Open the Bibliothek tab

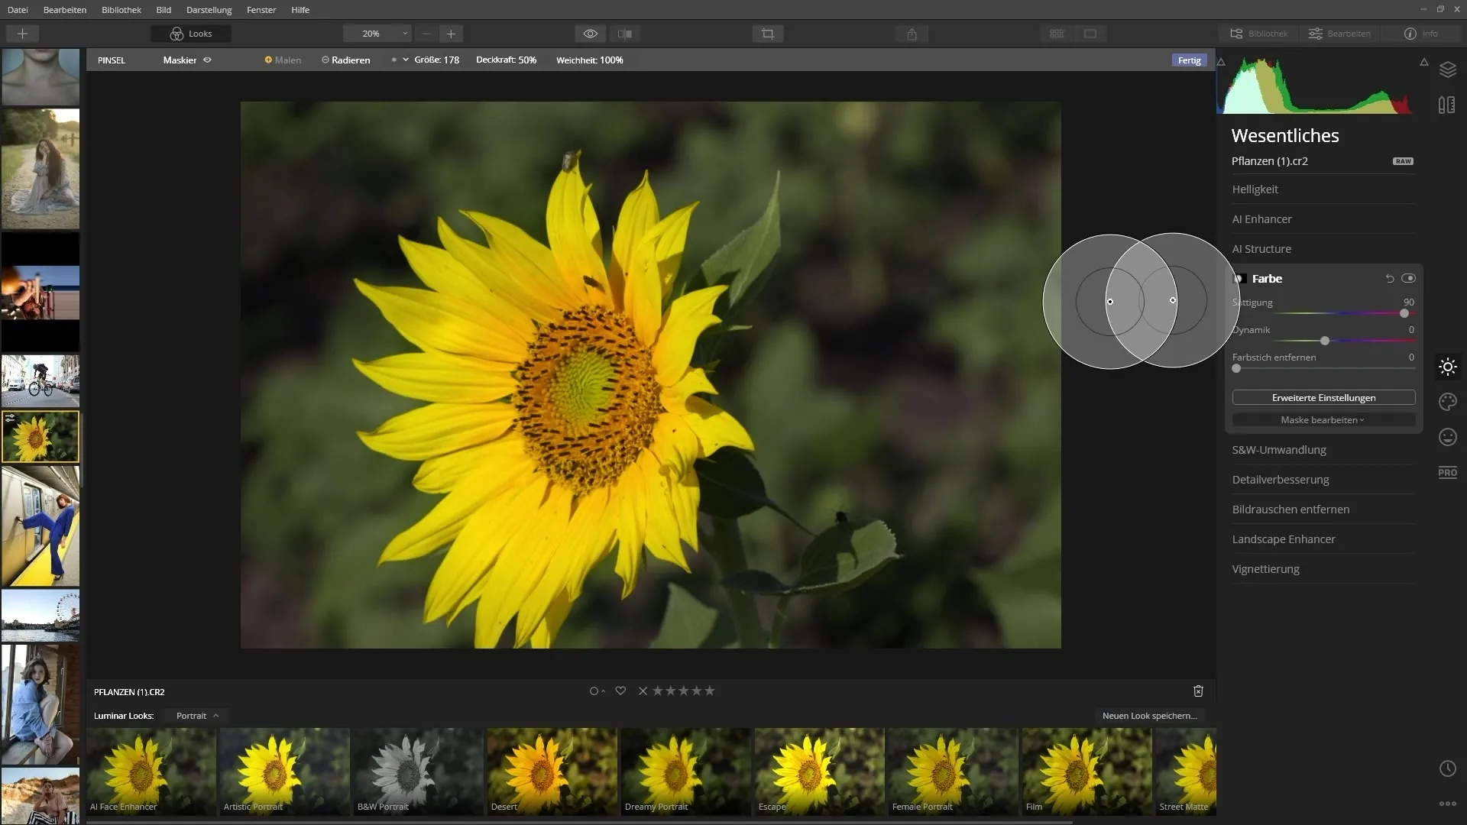pos(1259,34)
